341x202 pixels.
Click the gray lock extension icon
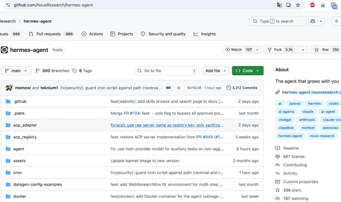click(323, 5)
